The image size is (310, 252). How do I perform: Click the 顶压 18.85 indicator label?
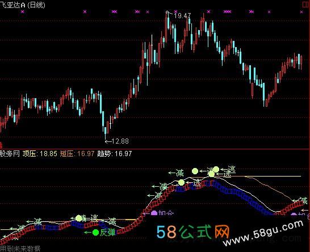coord(40,154)
